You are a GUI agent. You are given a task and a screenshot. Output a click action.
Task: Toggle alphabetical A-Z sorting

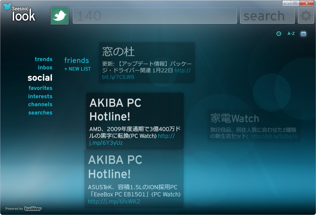(x=291, y=34)
